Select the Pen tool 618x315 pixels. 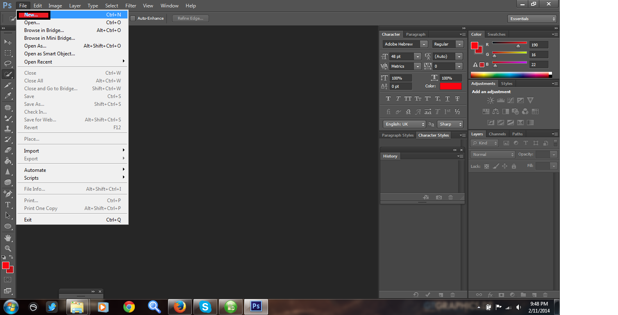[8, 193]
